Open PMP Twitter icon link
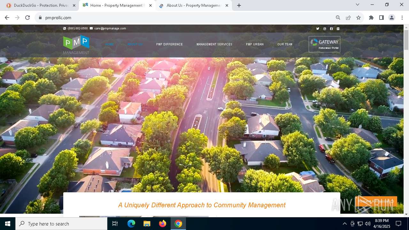 click(318, 29)
